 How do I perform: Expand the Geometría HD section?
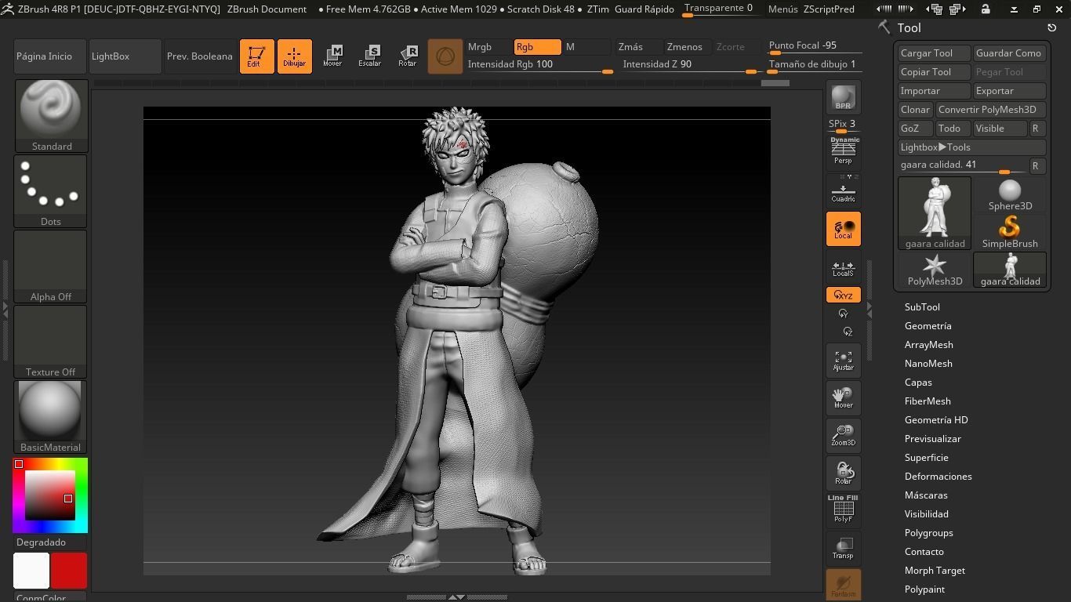(936, 420)
